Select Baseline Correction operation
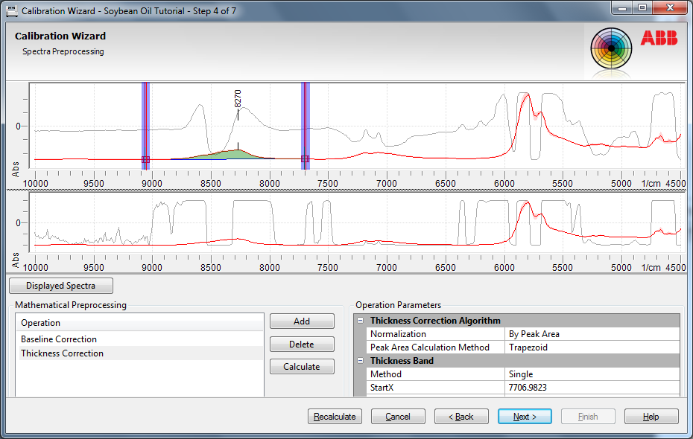Image resolution: width=693 pixels, height=439 pixels. 59,339
